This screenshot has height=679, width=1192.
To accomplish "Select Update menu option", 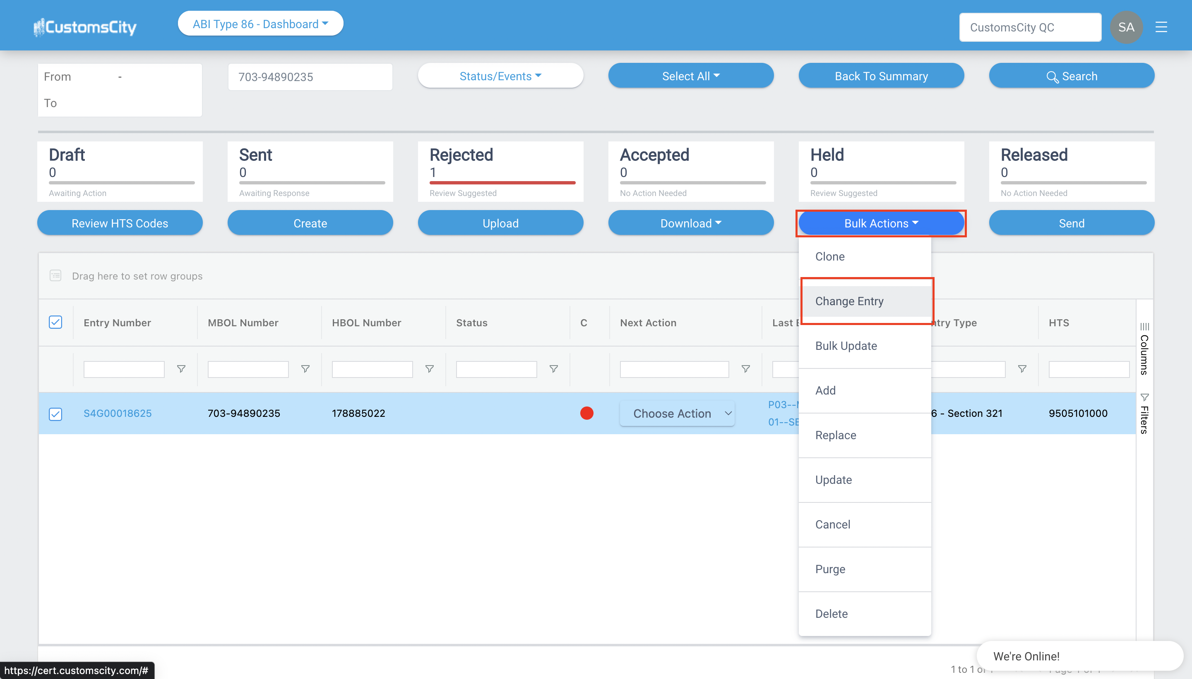I will pyautogui.click(x=865, y=480).
